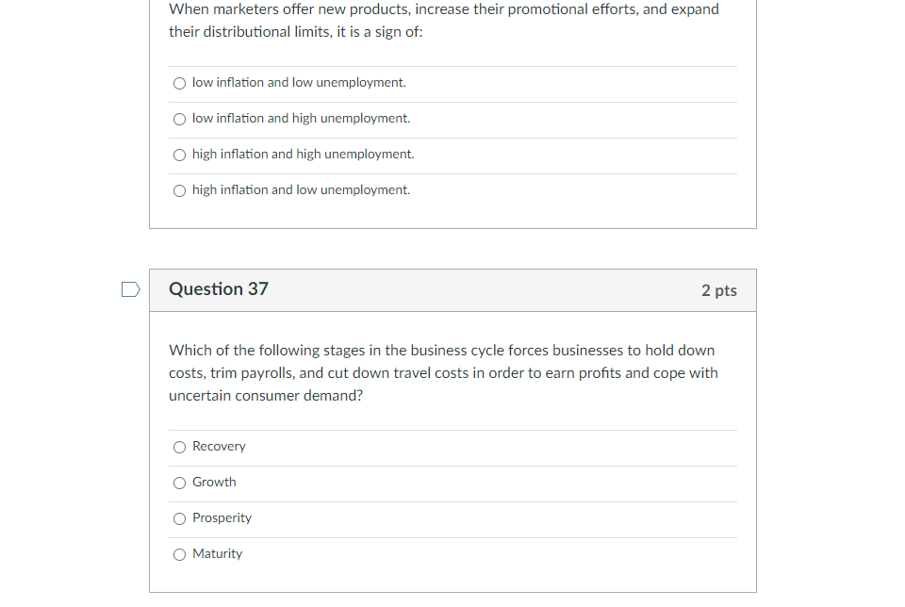Choose 'low inflation and high unemployment' option

pyautogui.click(x=179, y=119)
